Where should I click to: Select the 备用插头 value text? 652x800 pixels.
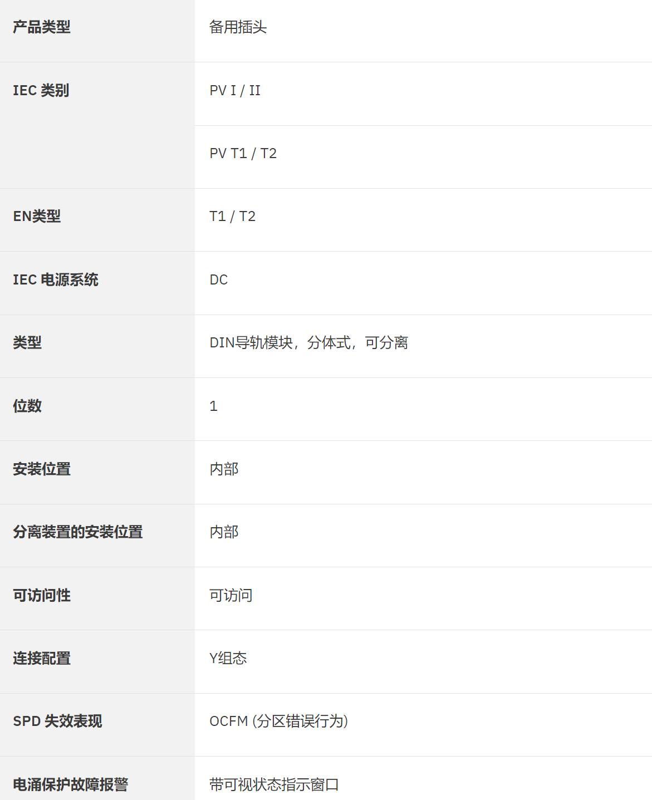(238, 27)
